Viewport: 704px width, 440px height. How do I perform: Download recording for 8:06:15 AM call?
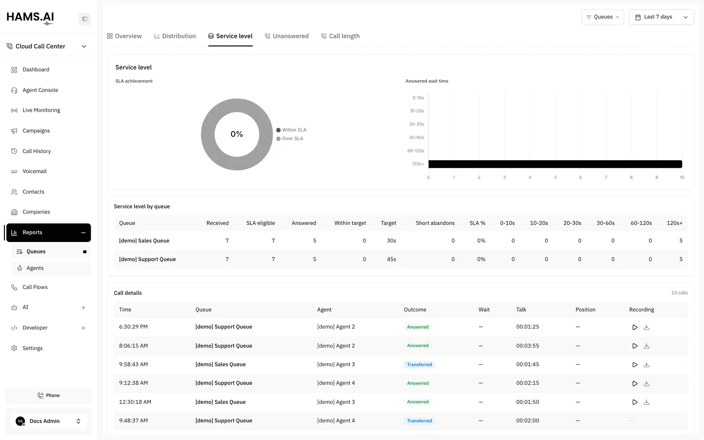coord(646,346)
